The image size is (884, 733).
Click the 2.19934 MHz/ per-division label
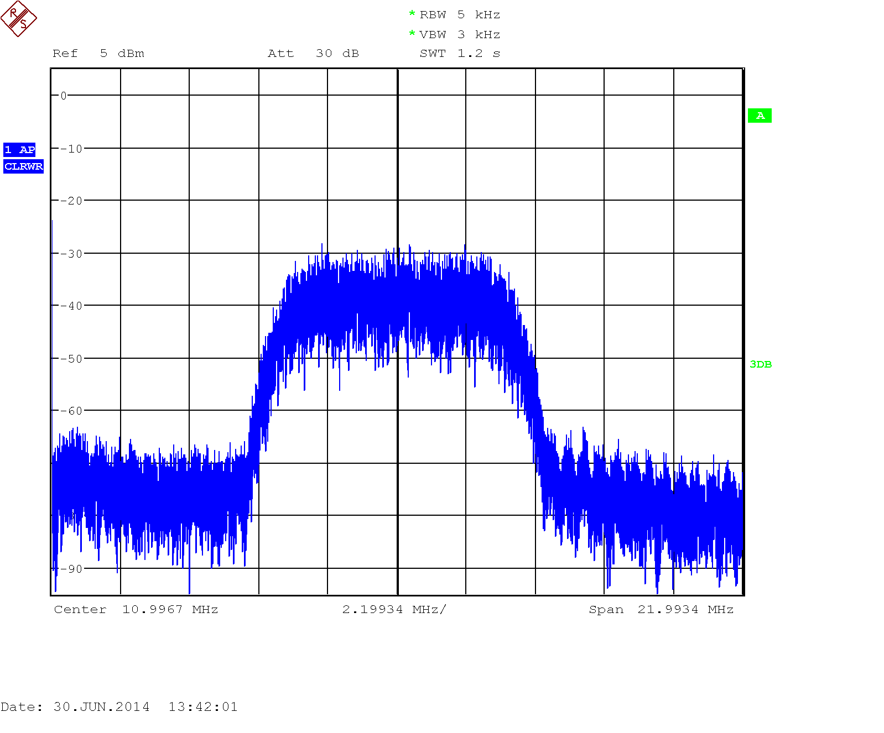394,610
